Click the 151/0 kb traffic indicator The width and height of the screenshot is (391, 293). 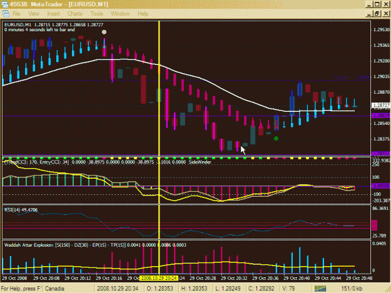pos(352,289)
